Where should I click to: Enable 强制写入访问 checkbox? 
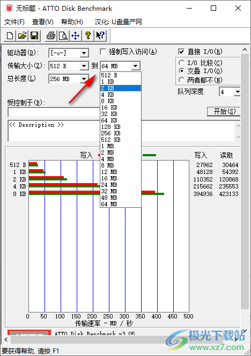tap(103, 52)
